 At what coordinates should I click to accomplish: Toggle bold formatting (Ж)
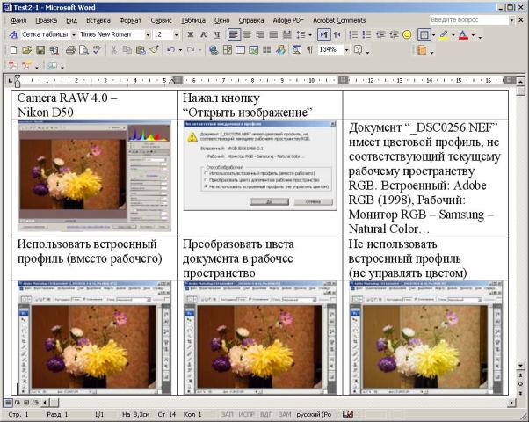click(x=191, y=35)
